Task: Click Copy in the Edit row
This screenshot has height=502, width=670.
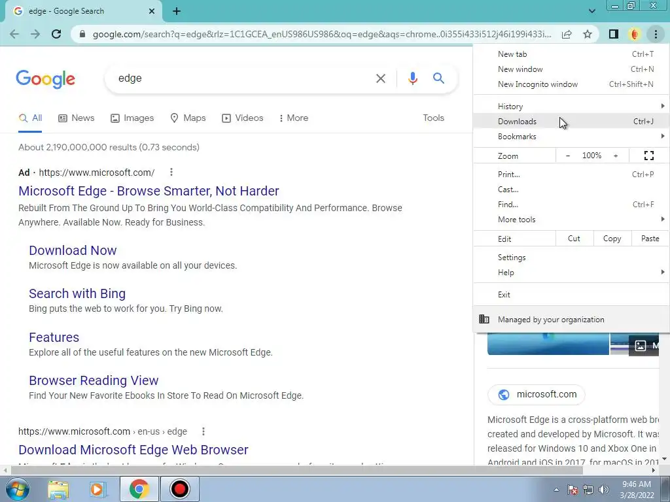Action: (x=612, y=239)
